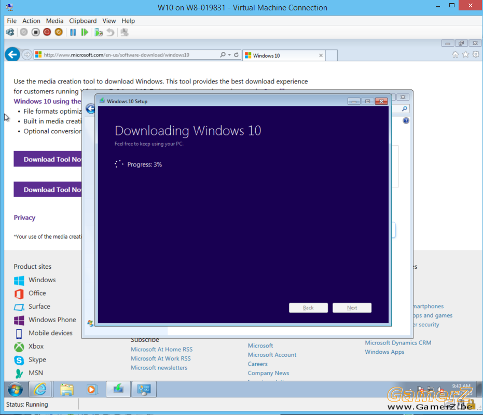Click the upper Download Tool Now button

[48, 159]
